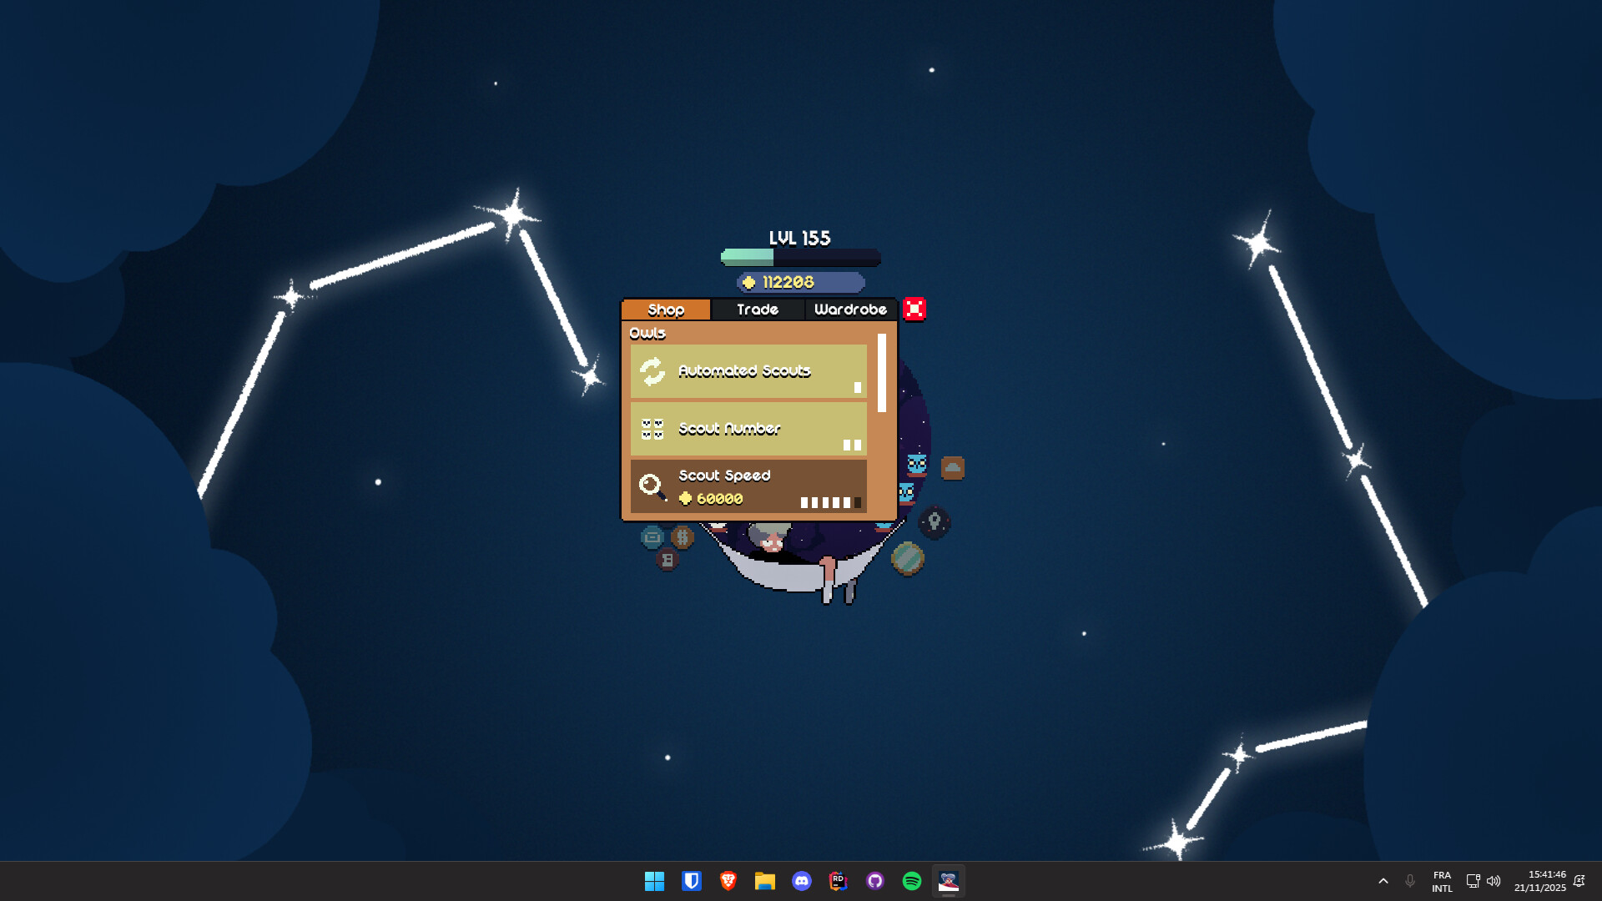Select the Shop tab
Screen dimensions: 1602x901
pyautogui.click(x=665, y=310)
